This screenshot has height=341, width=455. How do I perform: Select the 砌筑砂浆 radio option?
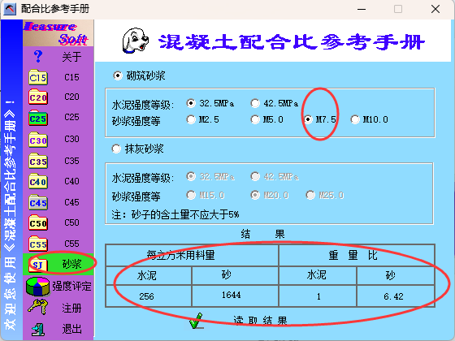118,76
